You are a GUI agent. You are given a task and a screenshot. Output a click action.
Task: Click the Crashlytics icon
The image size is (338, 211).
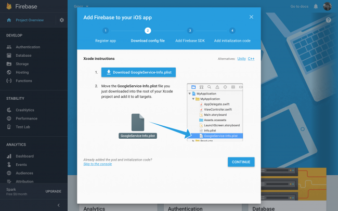9,110
